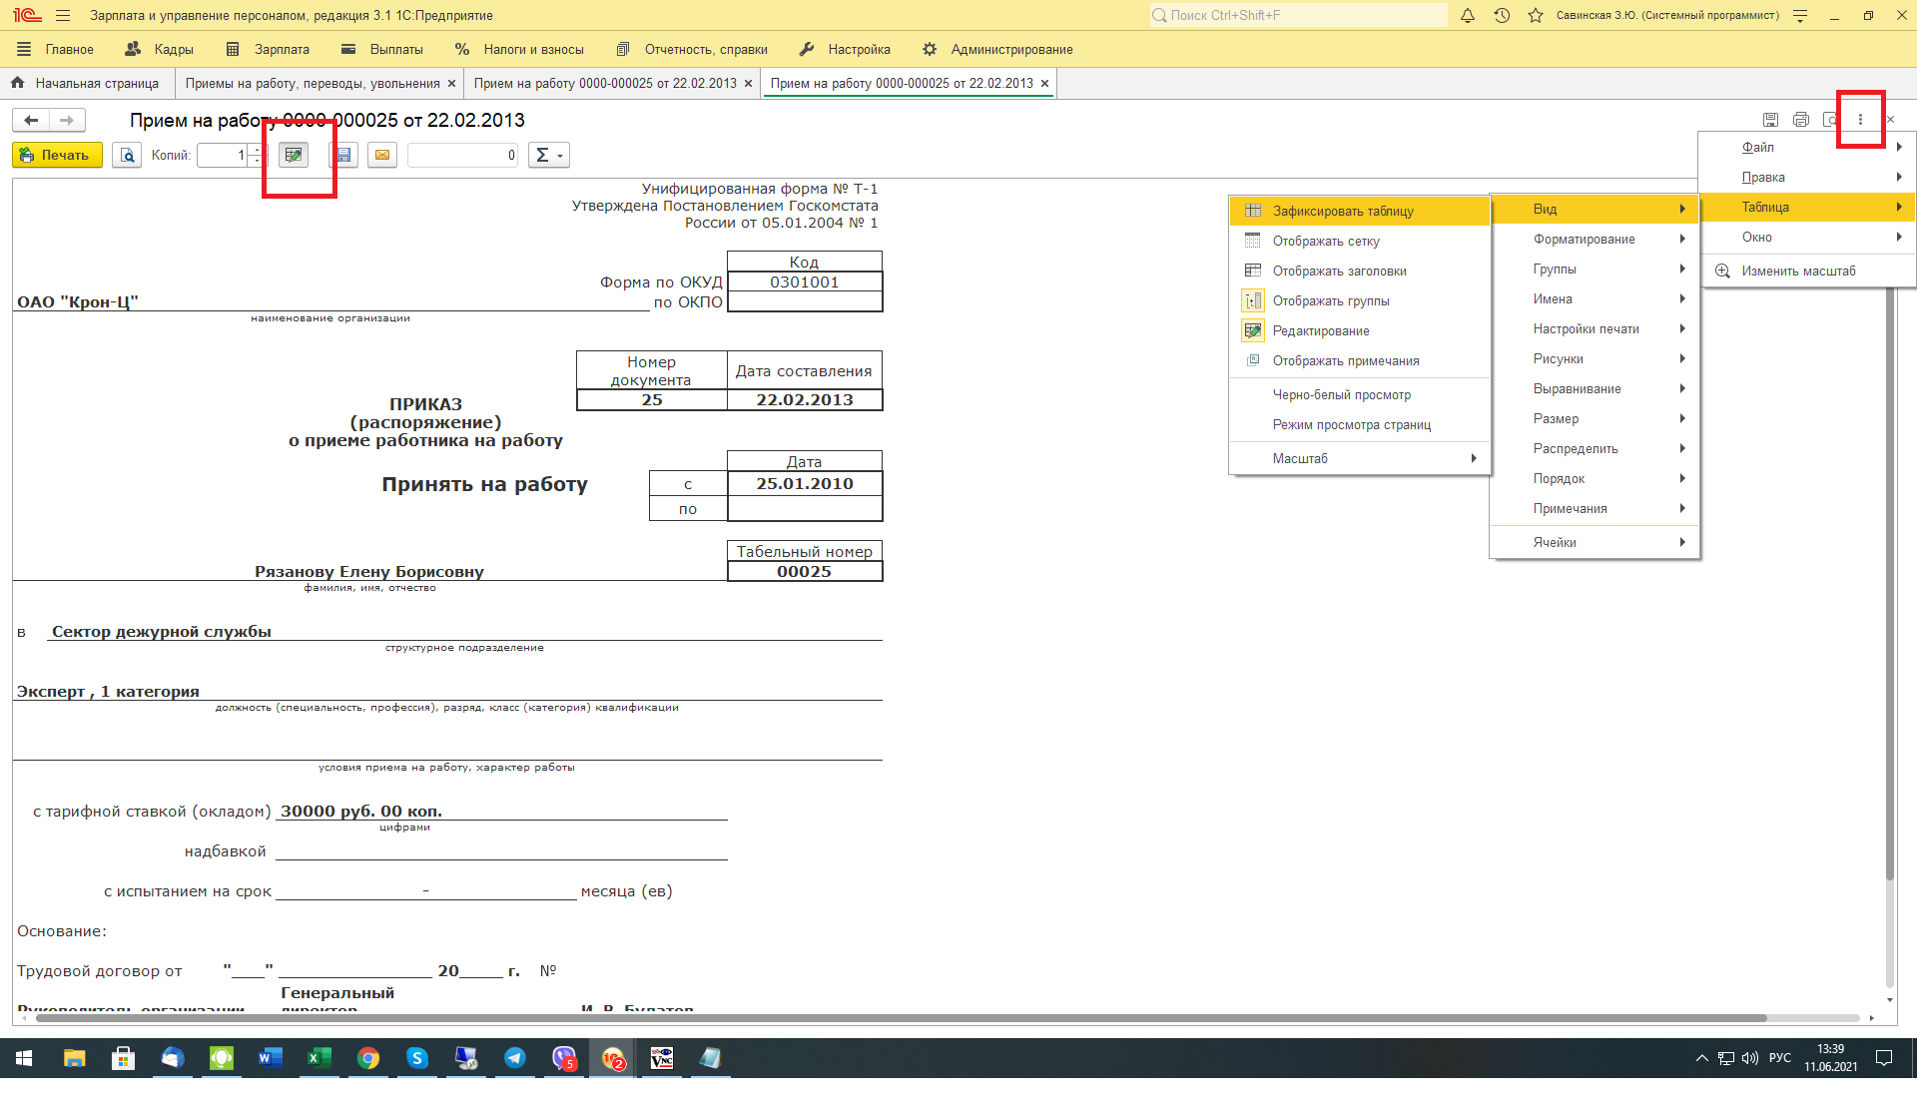This screenshot has width=1917, height=1114.
Task: Toggle Отображать сетку option
Action: coord(1326,241)
